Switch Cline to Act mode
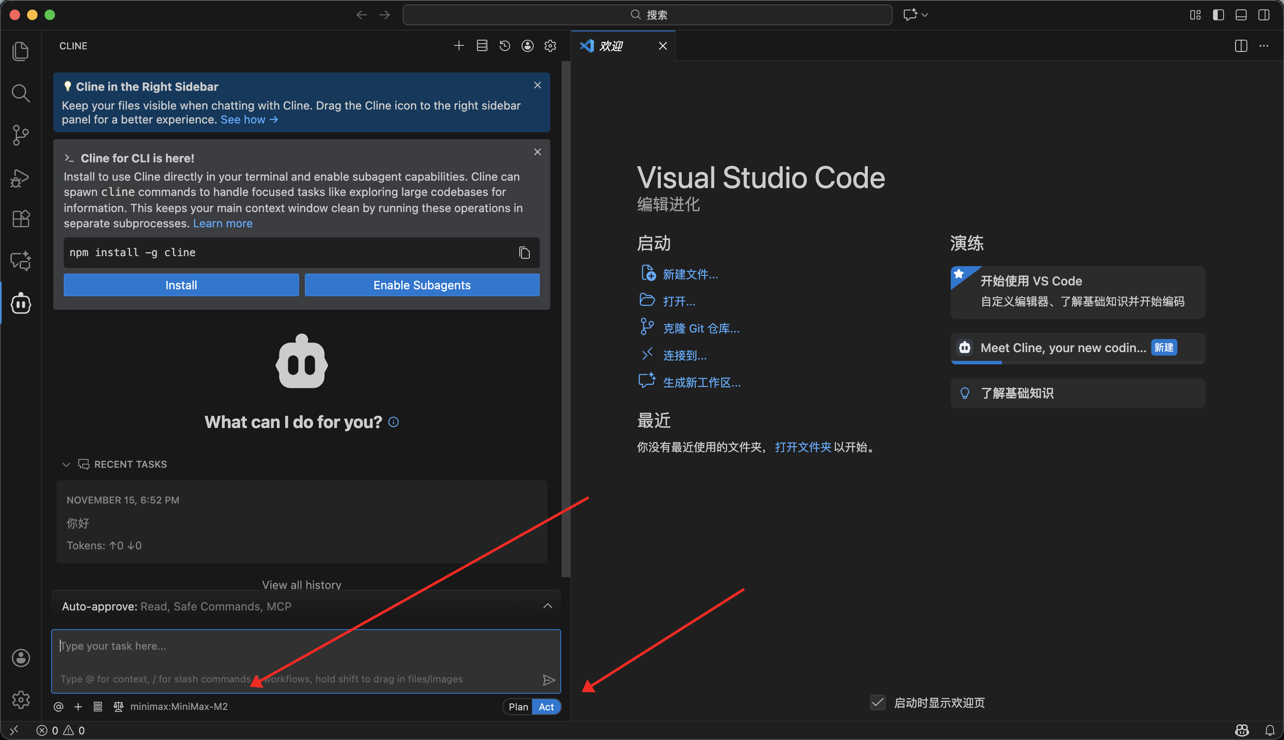The width and height of the screenshot is (1284, 740). [546, 706]
